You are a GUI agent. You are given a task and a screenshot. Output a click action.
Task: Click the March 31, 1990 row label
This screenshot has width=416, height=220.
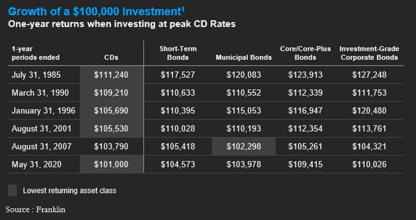coord(40,93)
